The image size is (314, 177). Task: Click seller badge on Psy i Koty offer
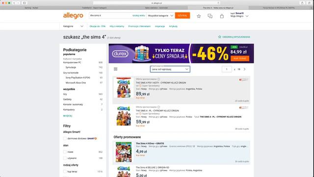point(243,80)
